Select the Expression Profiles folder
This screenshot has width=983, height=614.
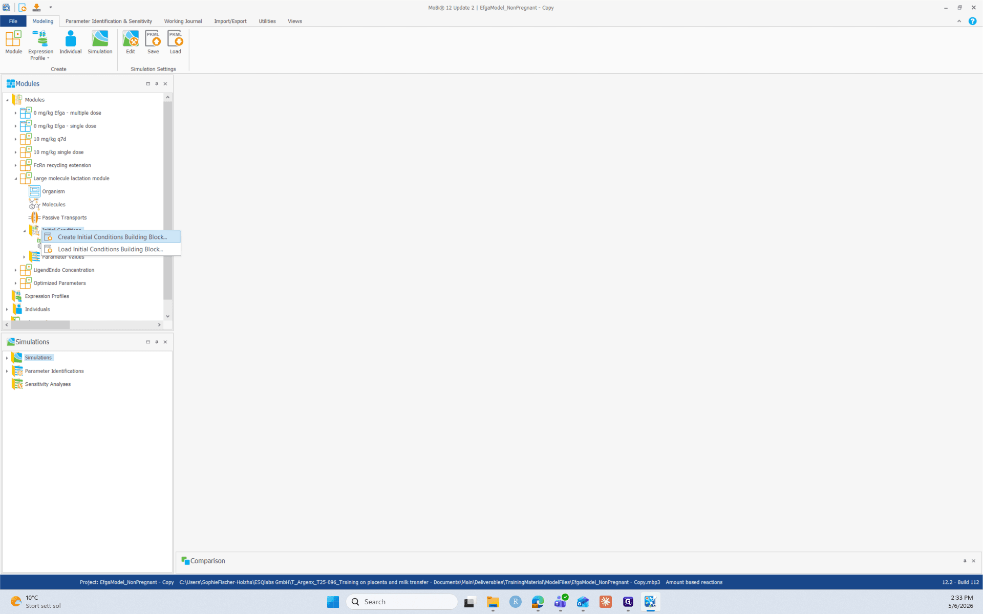click(x=47, y=296)
